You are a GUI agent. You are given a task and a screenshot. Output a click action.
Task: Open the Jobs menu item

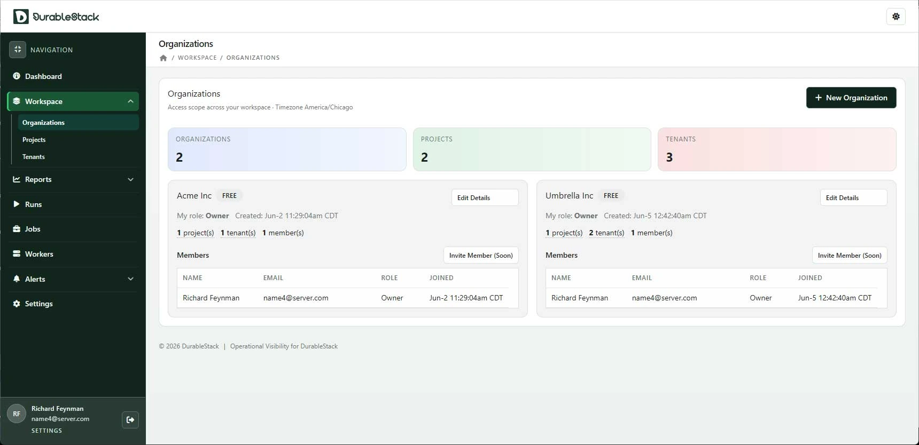(x=73, y=229)
